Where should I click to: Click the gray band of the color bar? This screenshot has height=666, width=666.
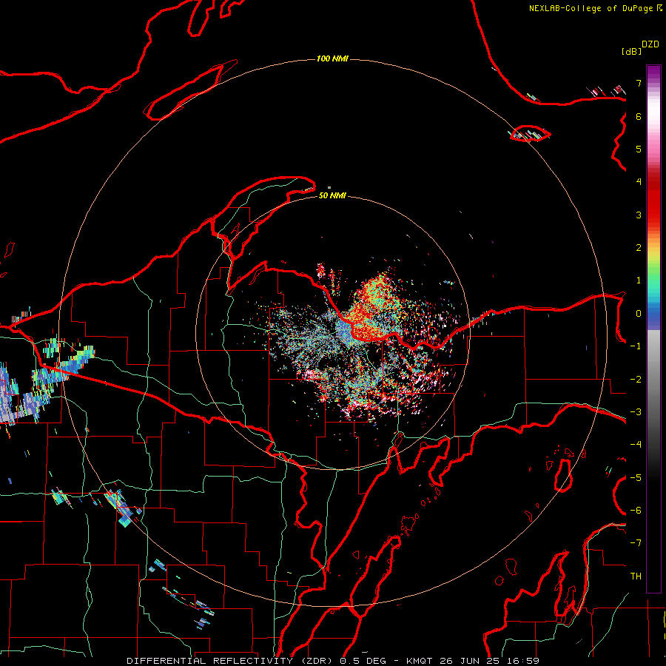(x=653, y=374)
